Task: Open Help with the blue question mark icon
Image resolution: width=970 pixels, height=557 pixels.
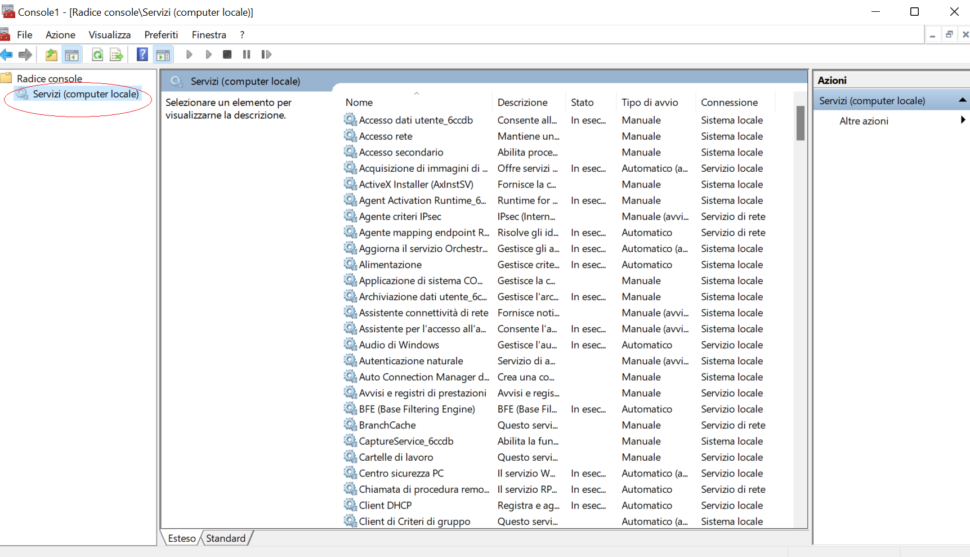Action: 142,55
